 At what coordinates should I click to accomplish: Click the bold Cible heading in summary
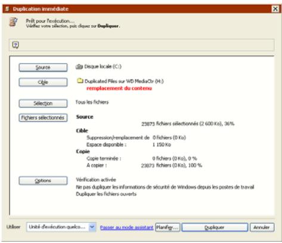[x=82, y=131]
